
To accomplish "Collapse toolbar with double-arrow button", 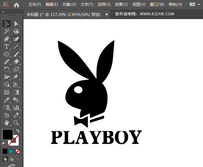I will pos(3,12).
